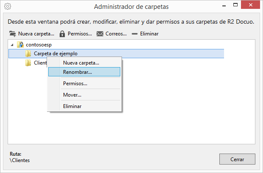Click the new folder icon in toolbar
The height and width of the screenshot is (173, 263).
click(13, 34)
